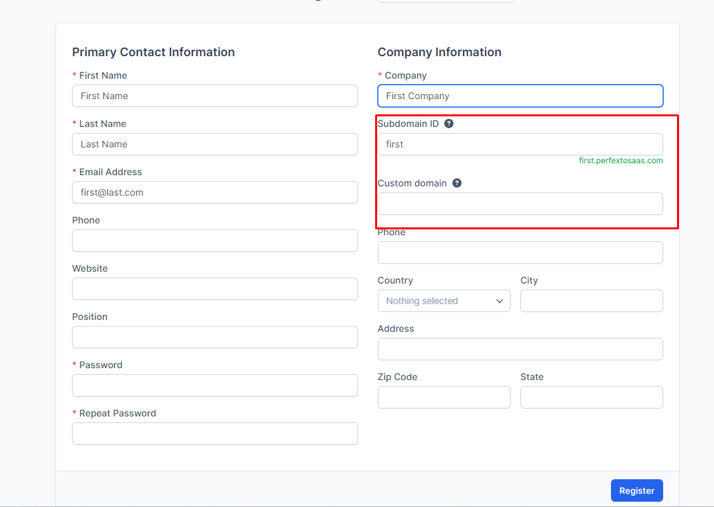Image resolution: width=714 pixels, height=507 pixels.
Task: Edit the Company name field
Action: [520, 96]
